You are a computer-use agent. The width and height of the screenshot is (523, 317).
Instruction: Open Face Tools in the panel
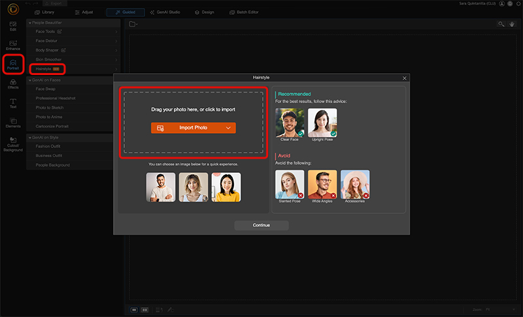click(73, 31)
